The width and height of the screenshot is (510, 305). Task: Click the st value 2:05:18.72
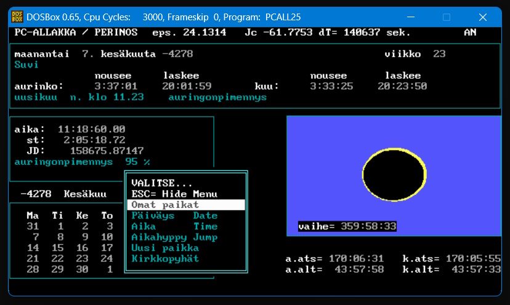(94, 140)
